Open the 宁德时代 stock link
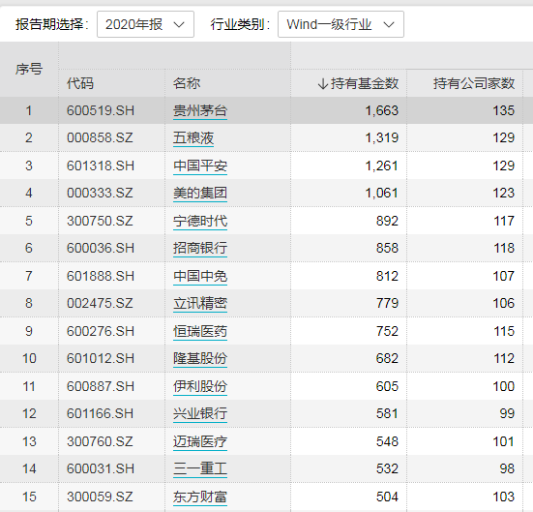 pyautogui.click(x=200, y=221)
